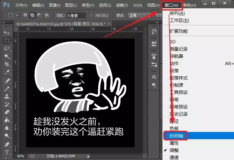Click the 50% zoom level field

20,156
